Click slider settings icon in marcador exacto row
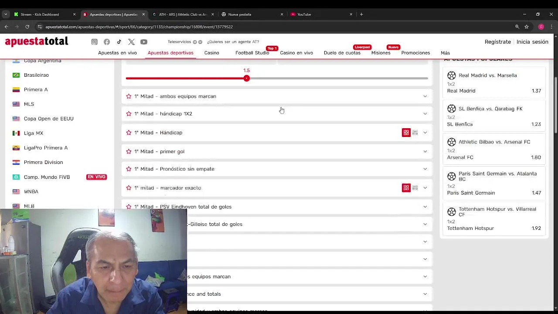Viewport: 558px width, 314px height. click(415, 188)
